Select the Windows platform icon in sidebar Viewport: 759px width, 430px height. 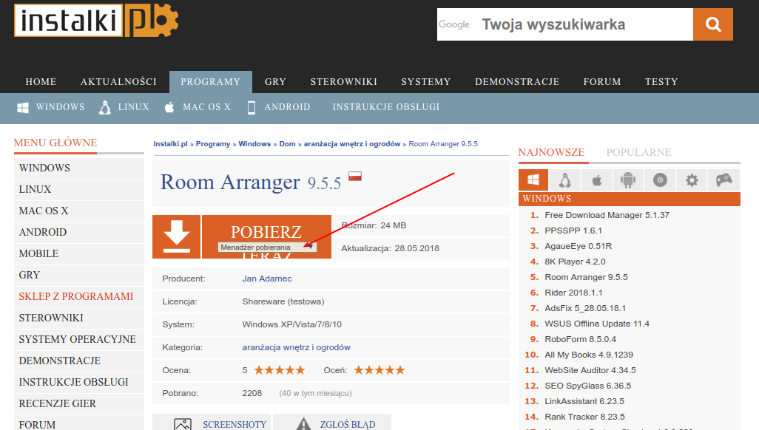[x=533, y=180]
